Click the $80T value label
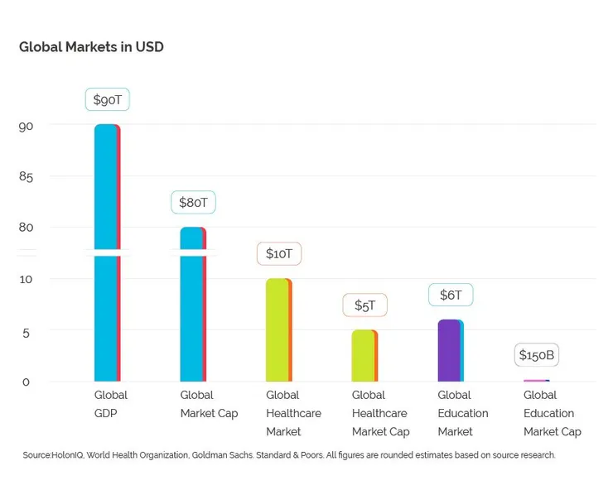Screen dimensions: 613x490 tap(193, 202)
